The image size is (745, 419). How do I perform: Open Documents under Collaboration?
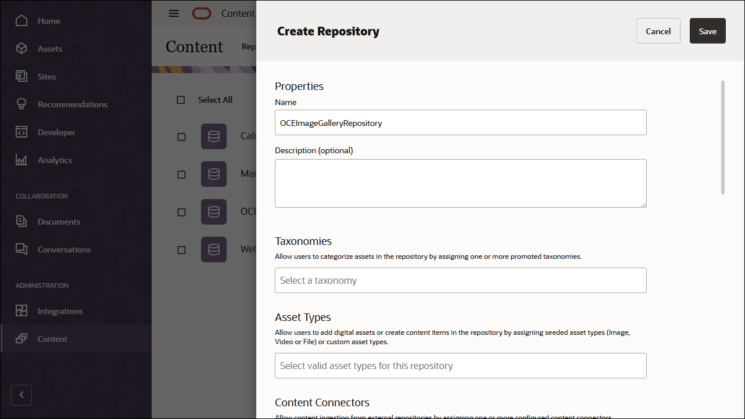pos(59,221)
